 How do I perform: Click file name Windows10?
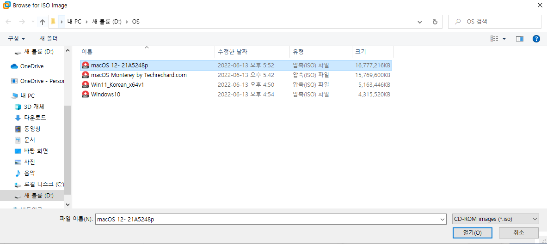pyautogui.click(x=106, y=95)
